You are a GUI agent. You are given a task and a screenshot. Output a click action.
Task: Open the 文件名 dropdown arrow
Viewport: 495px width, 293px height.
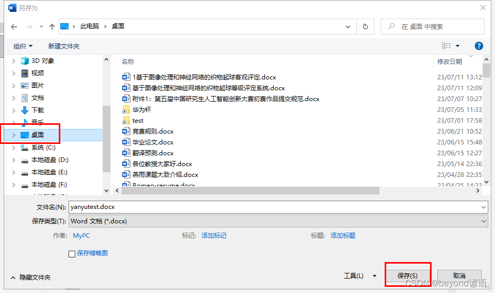click(x=484, y=207)
